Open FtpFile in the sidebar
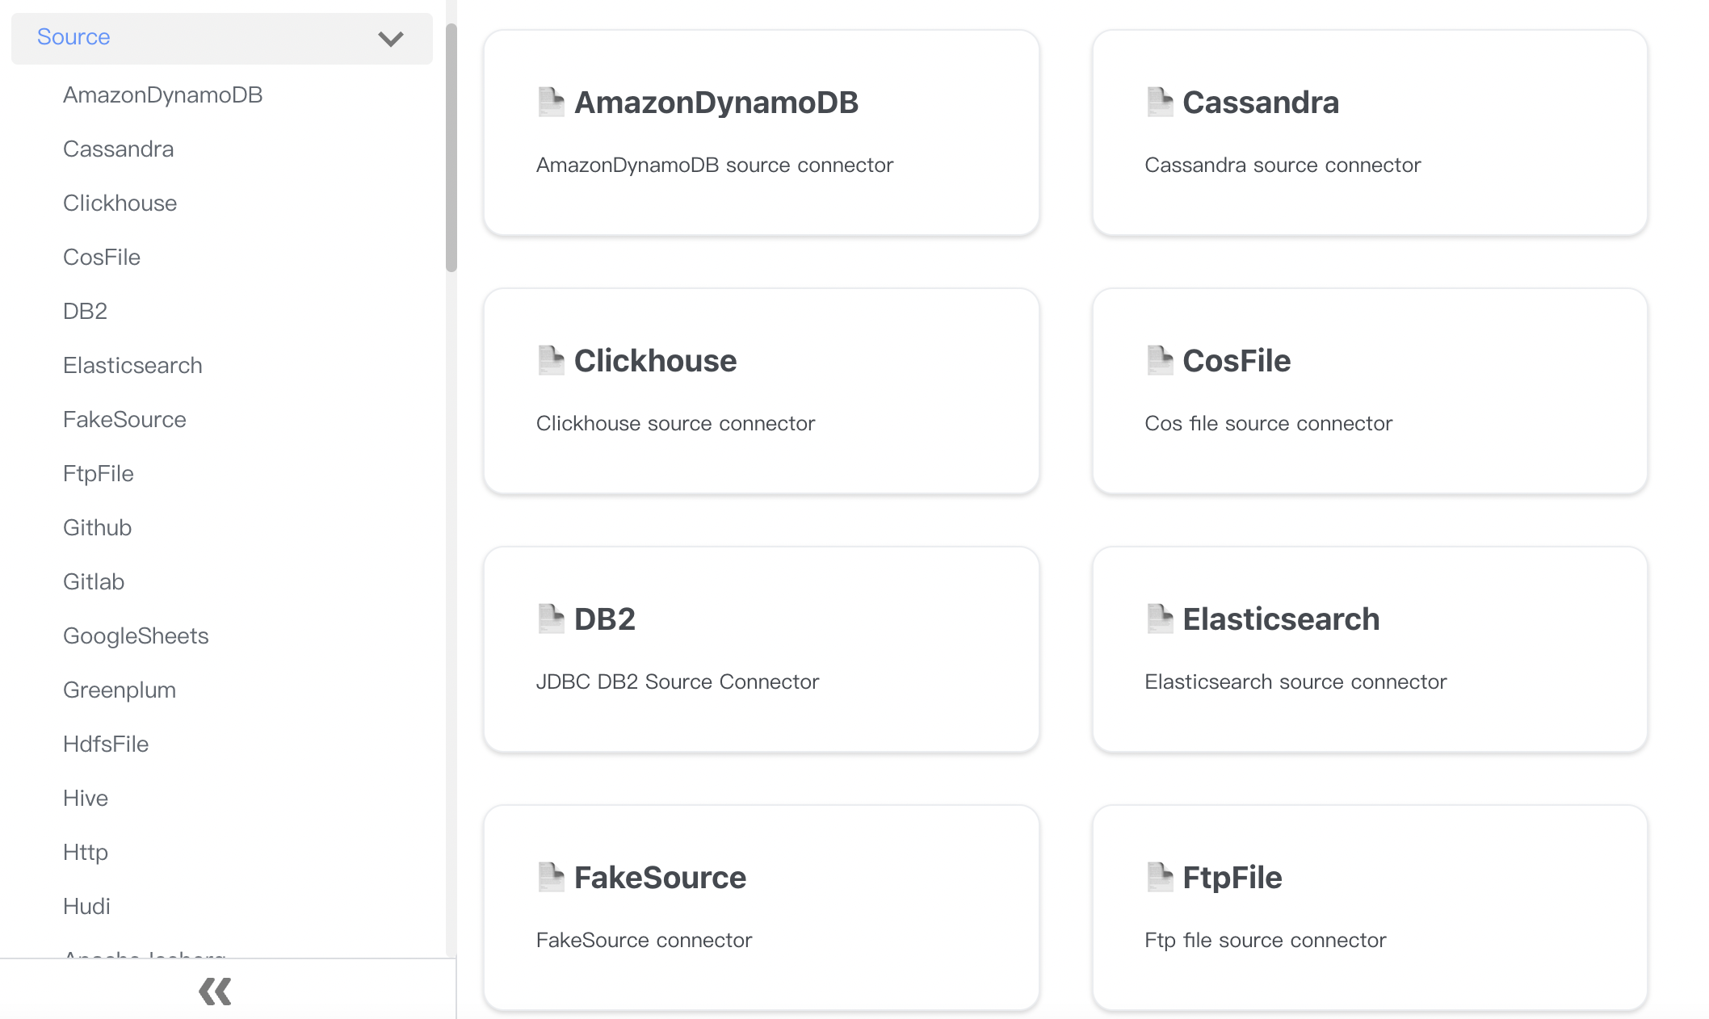Screen dimensions: 1709x1019 99,473
